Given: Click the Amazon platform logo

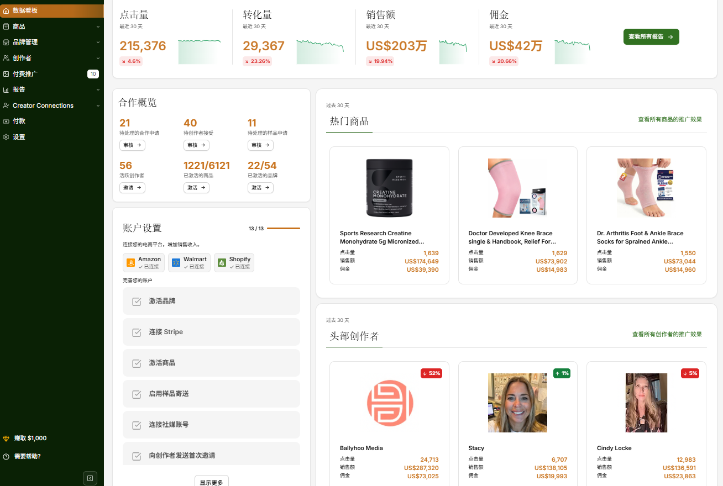Looking at the screenshot, I should 130,263.
